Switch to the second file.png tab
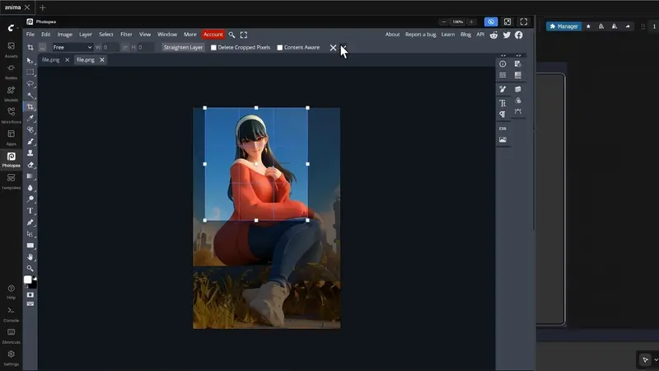The image size is (659, 371). coord(86,59)
